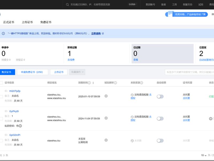Toggle auto-renew for certificate GyiFkyt9
The image size is (214, 161).
(x=160, y=119)
